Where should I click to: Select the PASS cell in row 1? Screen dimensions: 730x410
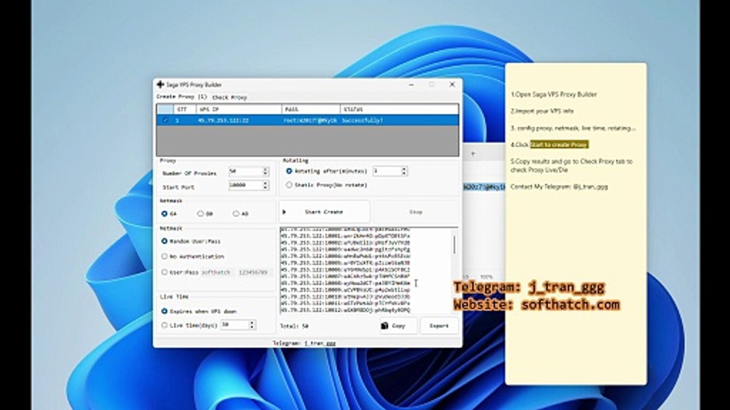point(311,120)
